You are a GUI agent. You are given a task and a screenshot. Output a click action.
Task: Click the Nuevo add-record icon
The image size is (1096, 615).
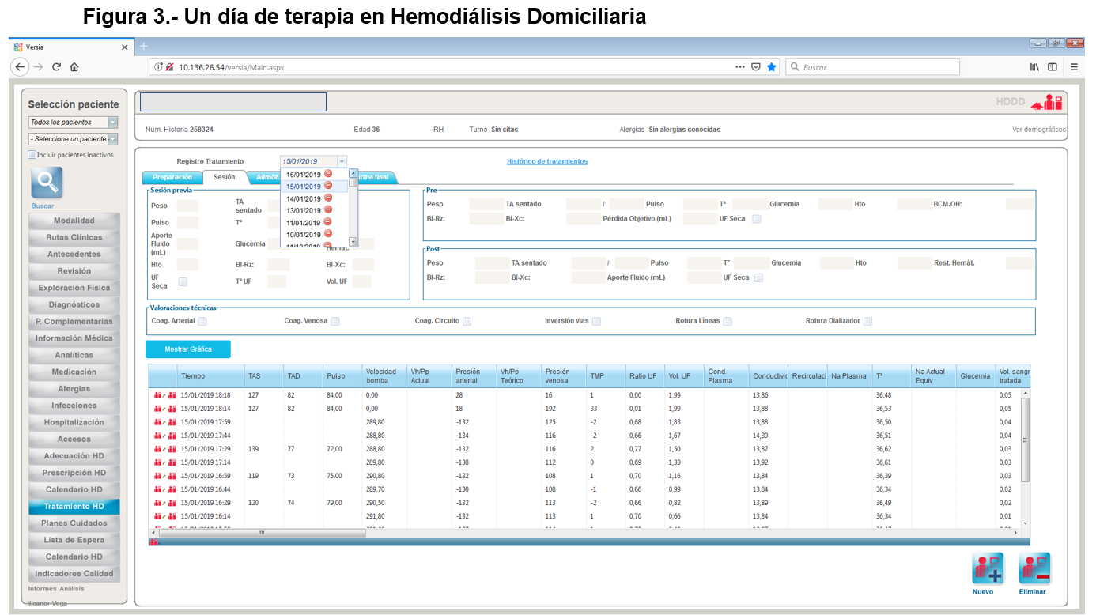(x=987, y=568)
